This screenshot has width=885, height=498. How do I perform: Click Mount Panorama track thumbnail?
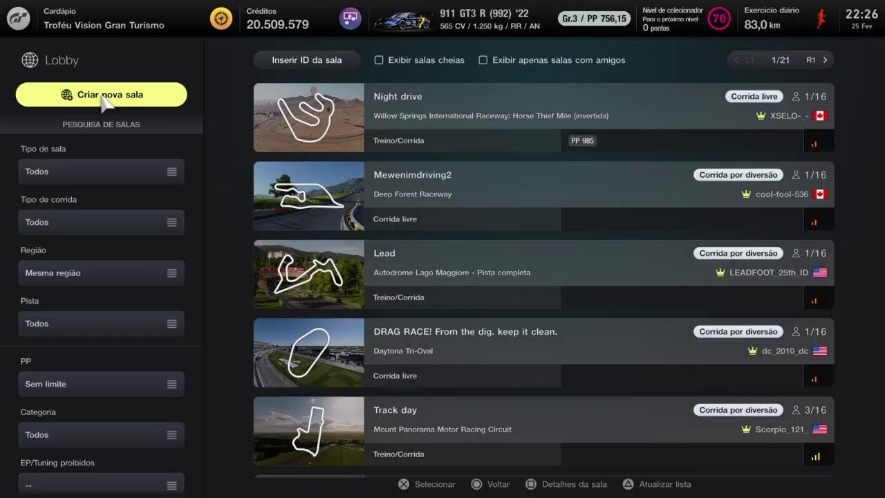click(x=309, y=431)
